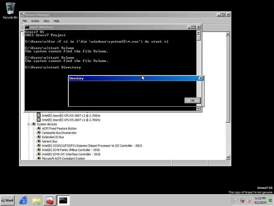Click the Generic Bus device icon

tap(39, 141)
